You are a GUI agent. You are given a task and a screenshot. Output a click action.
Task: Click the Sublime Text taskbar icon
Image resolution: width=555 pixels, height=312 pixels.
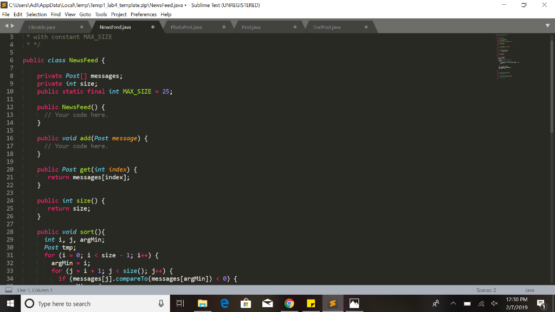tap(333, 303)
